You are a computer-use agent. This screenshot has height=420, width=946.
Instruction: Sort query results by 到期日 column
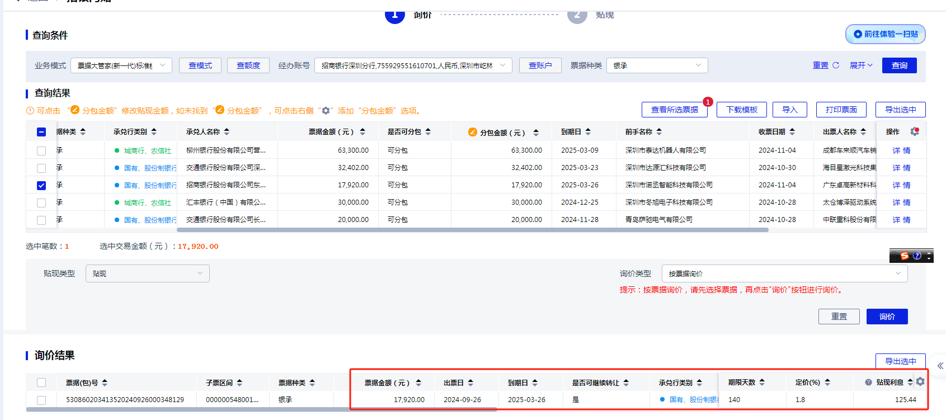588,132
